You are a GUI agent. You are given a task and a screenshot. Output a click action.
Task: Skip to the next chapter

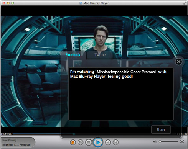tap(115, 142)
